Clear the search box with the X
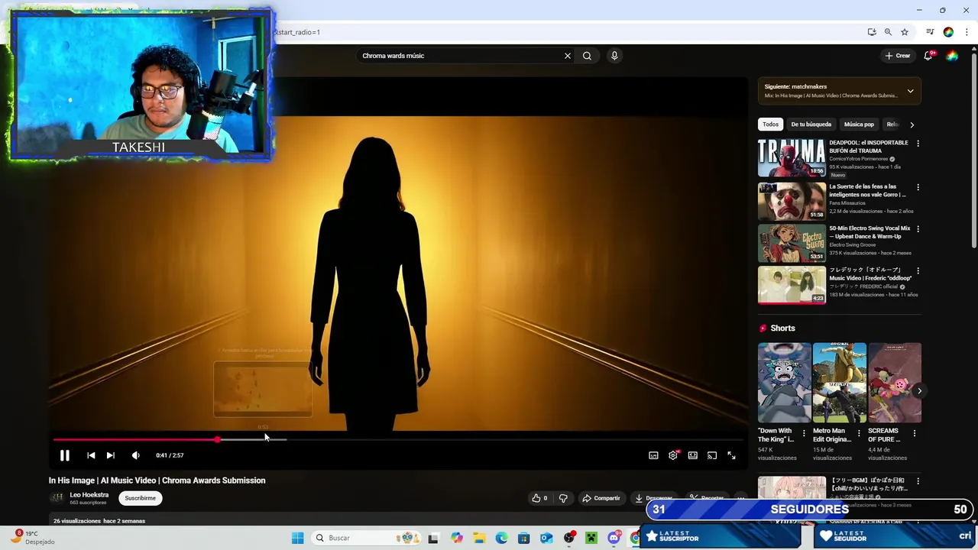 tap(568, 56)
